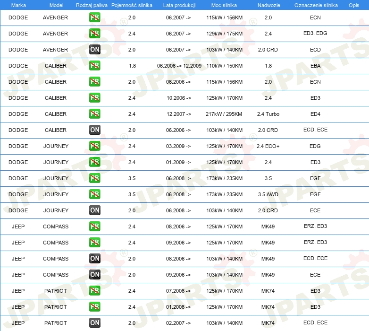Viewport: 369px width, 331px height.
Task: Click diesel ON icon in Journey row
Action: (x=94, y=210)
